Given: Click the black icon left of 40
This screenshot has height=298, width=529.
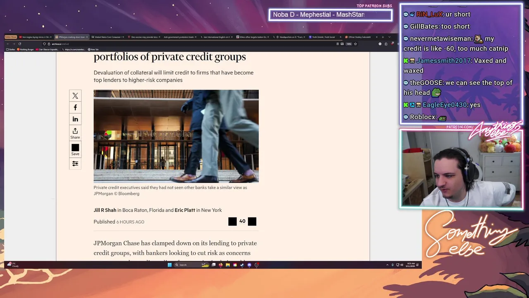Looking at the screenshot, I should [232, 222].
